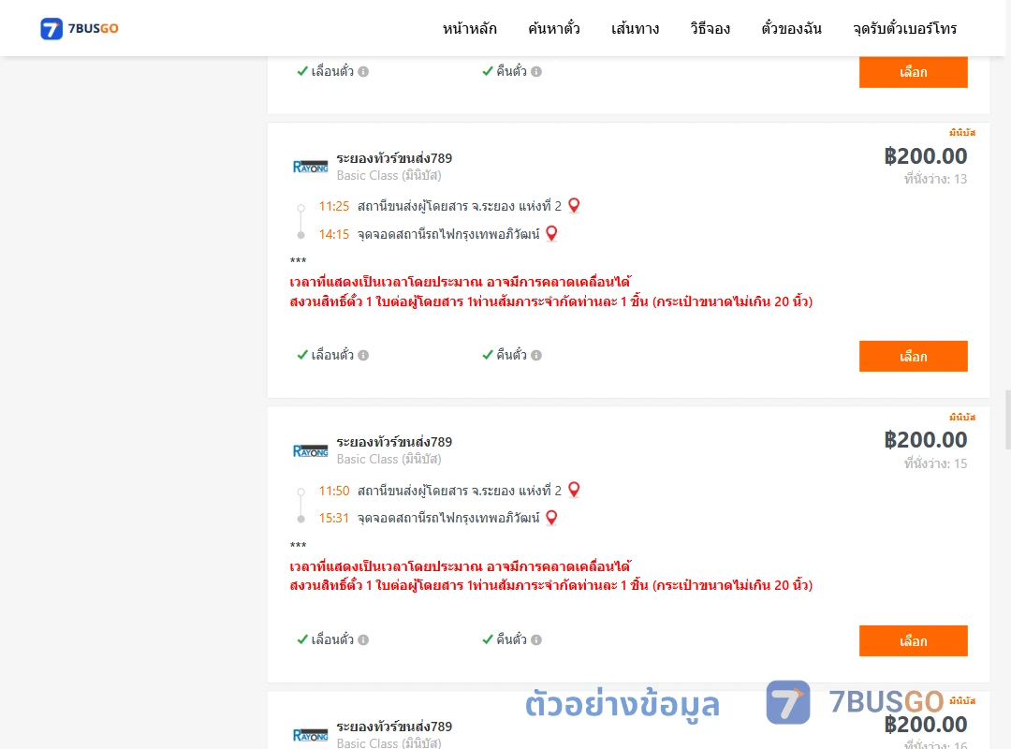
Task: Open the ค้นหาตั๋ว menu item
Action: point(554,28)
